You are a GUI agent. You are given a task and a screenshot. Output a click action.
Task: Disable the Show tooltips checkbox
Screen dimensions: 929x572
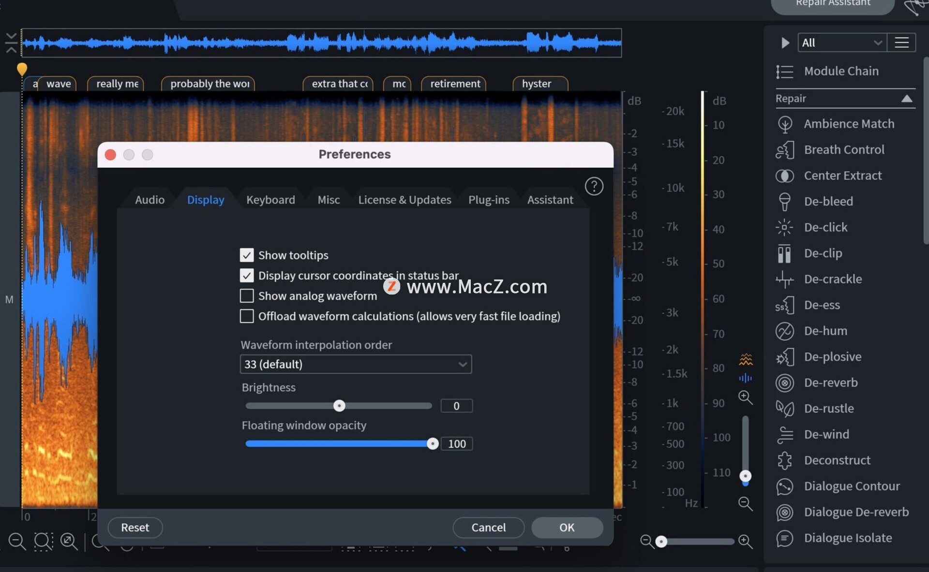pyautogui.click(x=247, y=255)
